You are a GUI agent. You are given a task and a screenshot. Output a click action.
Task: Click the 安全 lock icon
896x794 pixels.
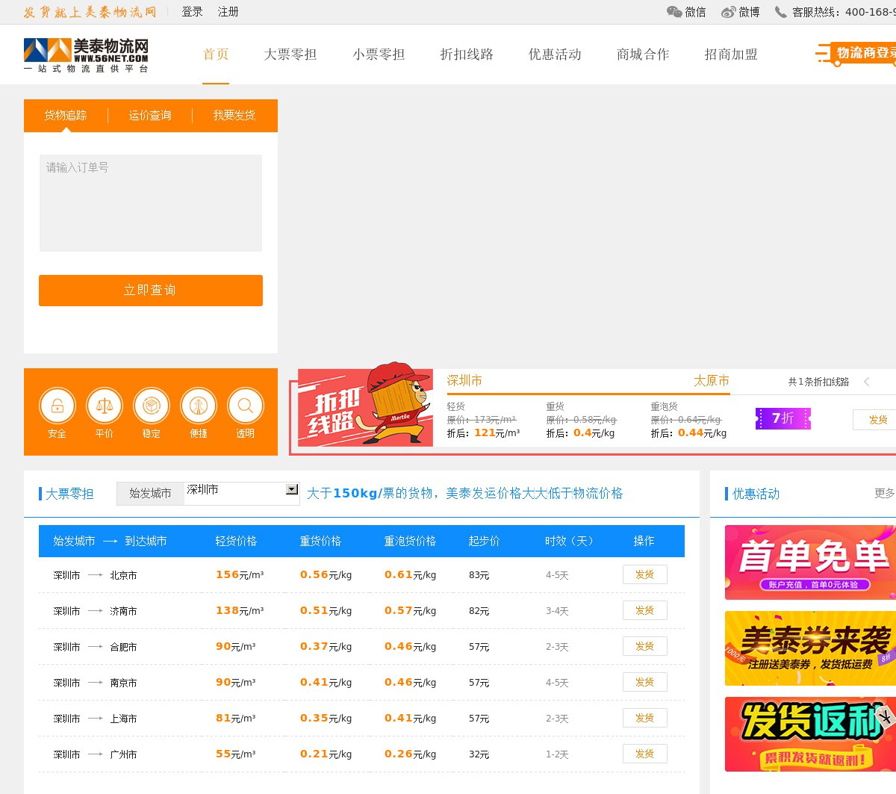click(57, 406)
